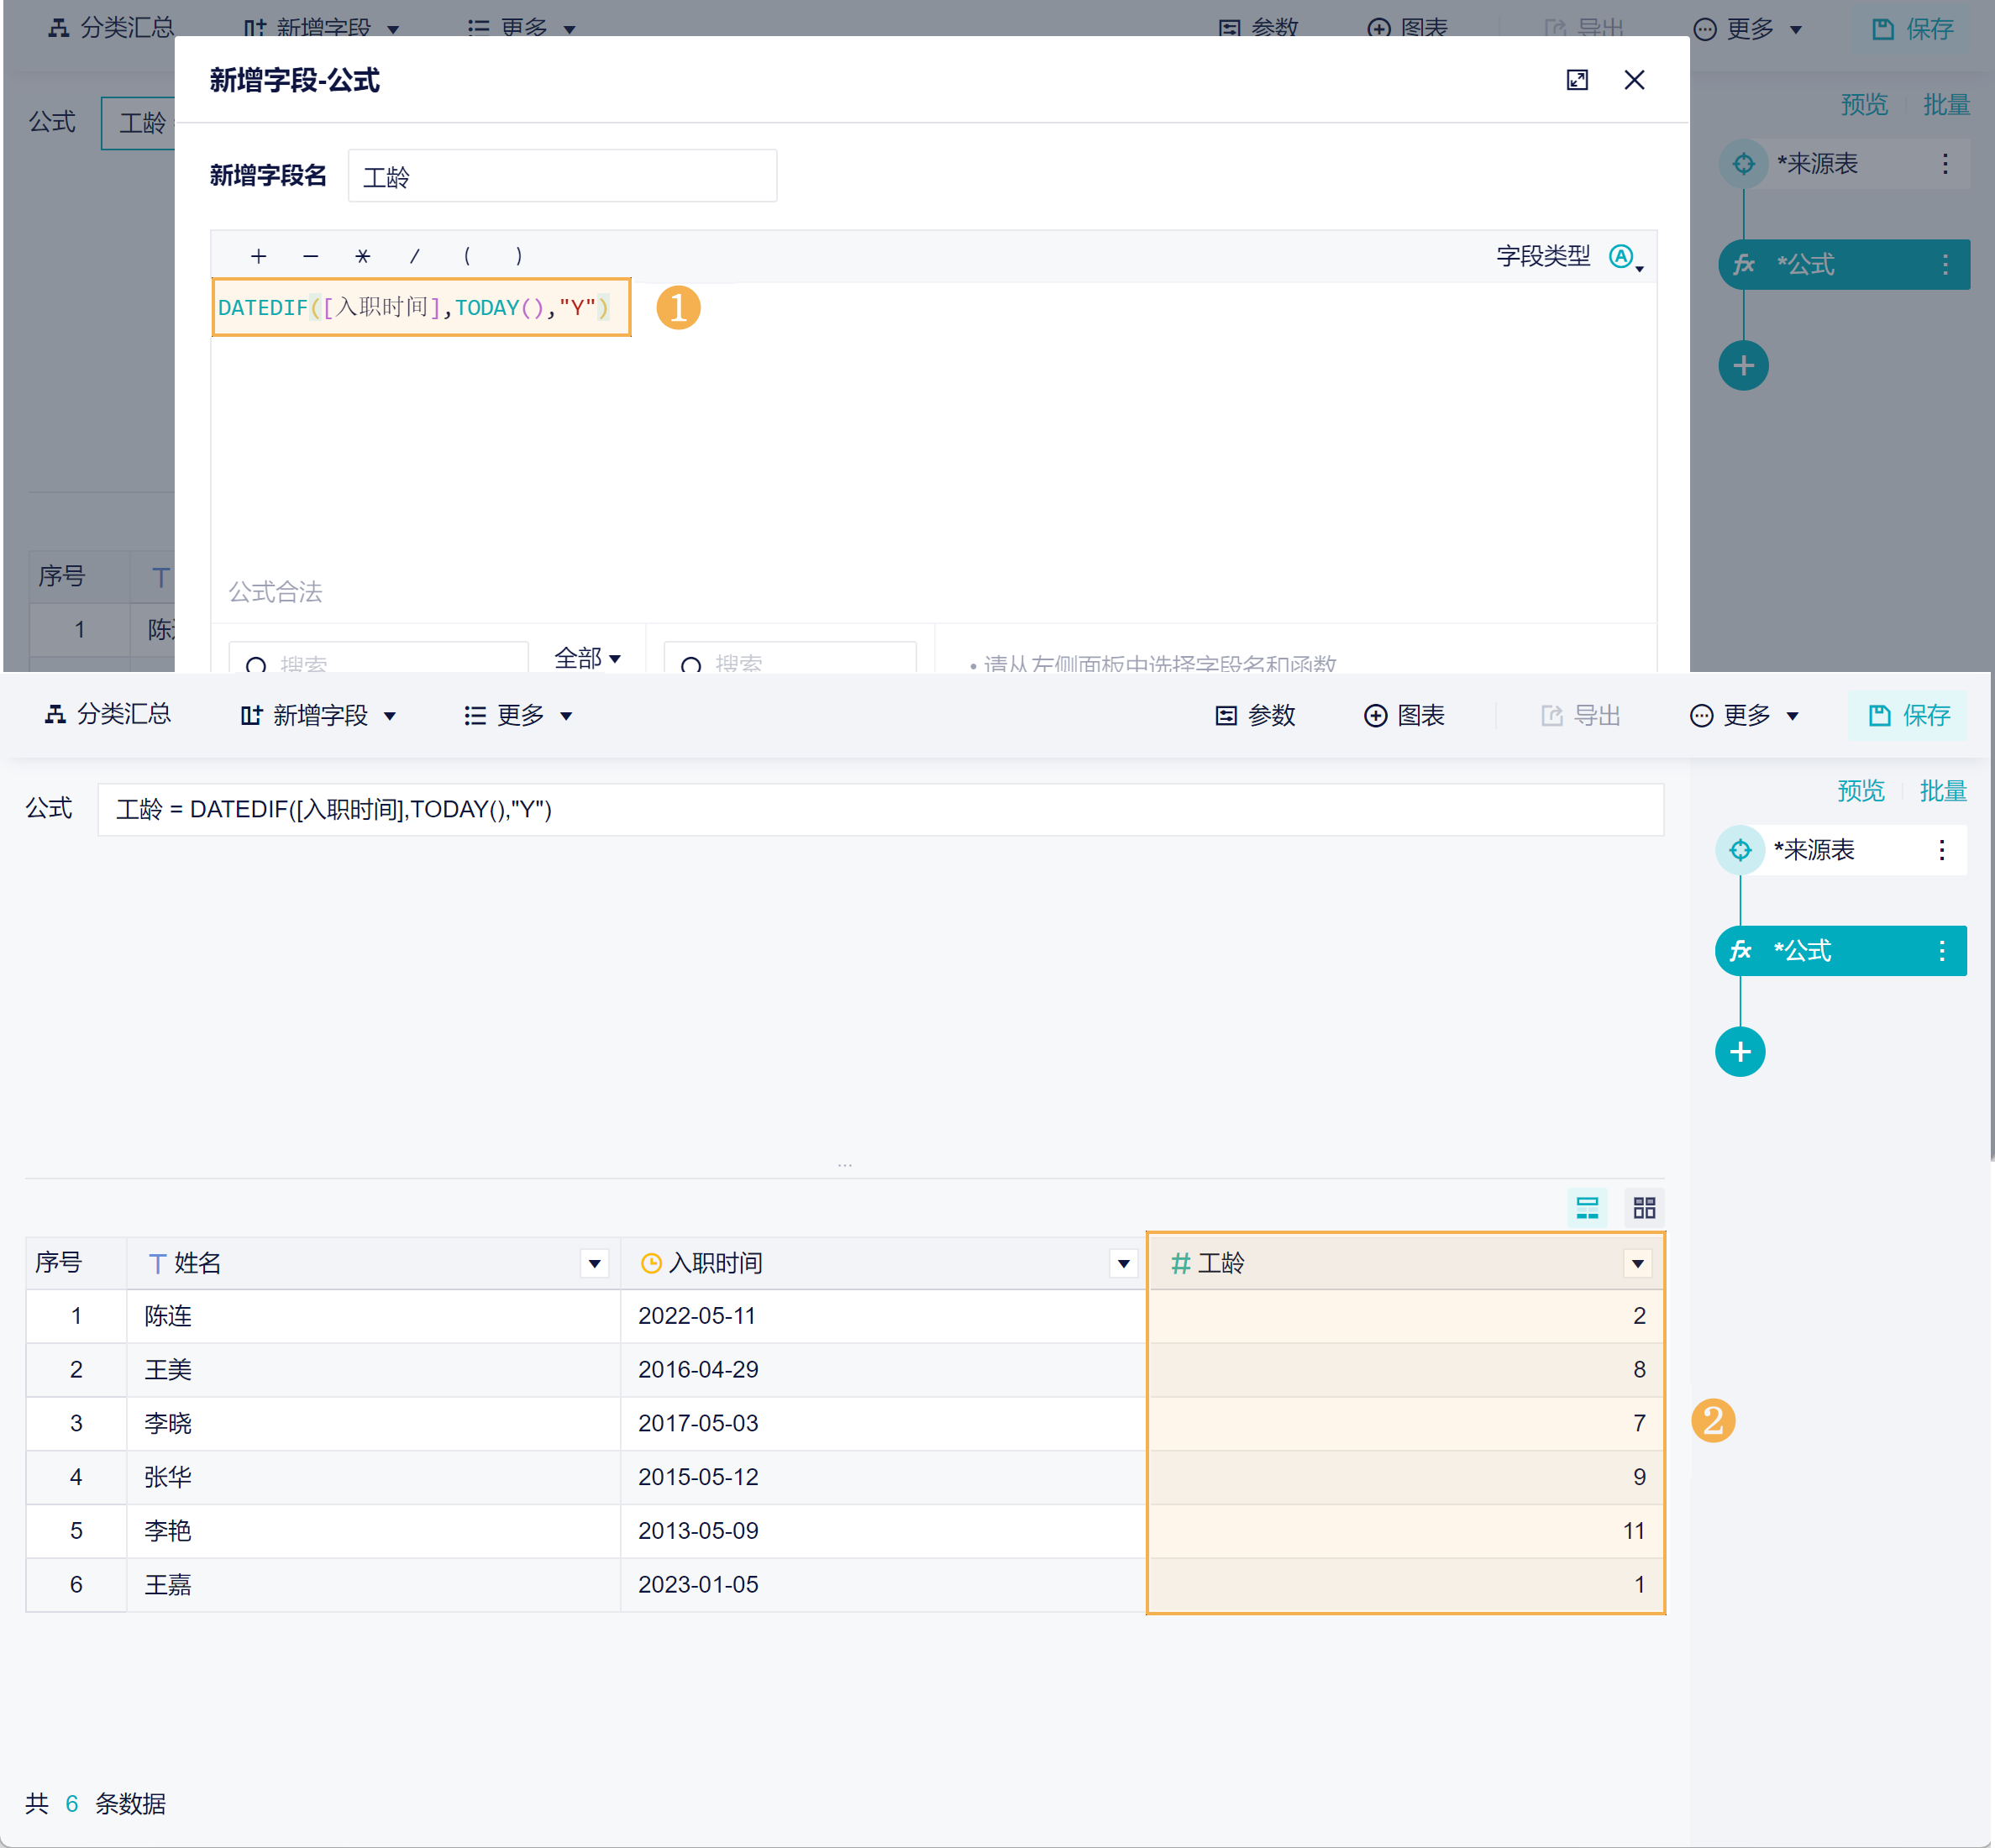Screen dimensions: 1995x1848
Task: Open three-dot menu of lower *公式 step
Action: click(x=1942, y=950)
